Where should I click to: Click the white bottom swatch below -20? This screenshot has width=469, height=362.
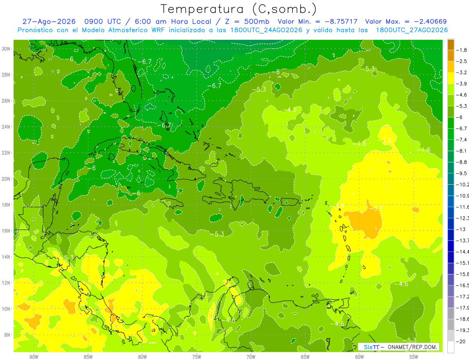pos(451,347)
